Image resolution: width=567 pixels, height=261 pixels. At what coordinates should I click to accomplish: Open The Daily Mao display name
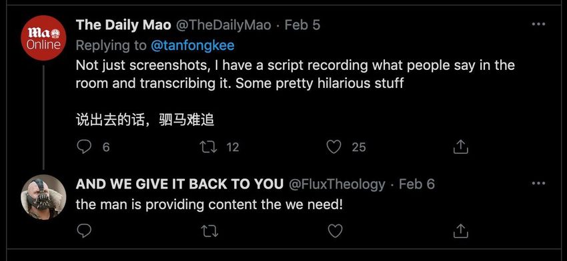123,25
